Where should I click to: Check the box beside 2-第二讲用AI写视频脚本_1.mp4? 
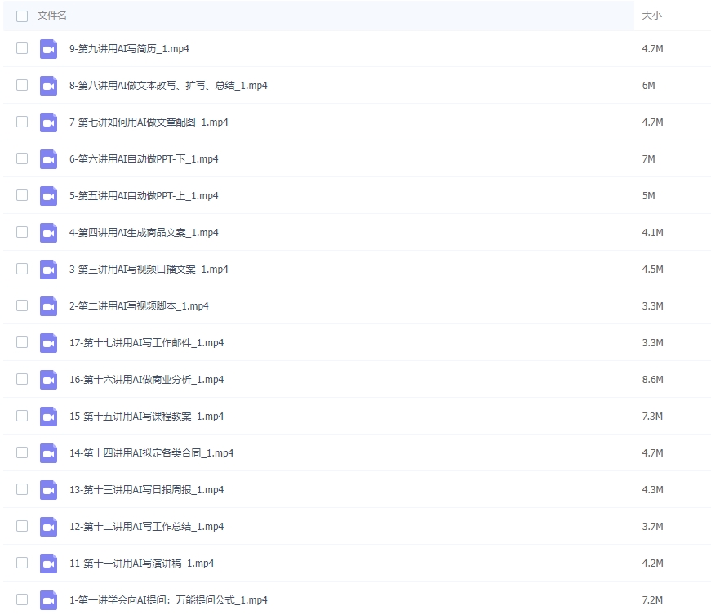[x=22, y=305]
